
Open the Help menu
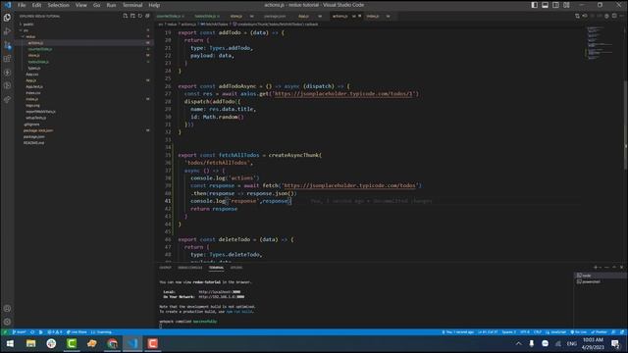pyautogui.click(x=154, y=5)
